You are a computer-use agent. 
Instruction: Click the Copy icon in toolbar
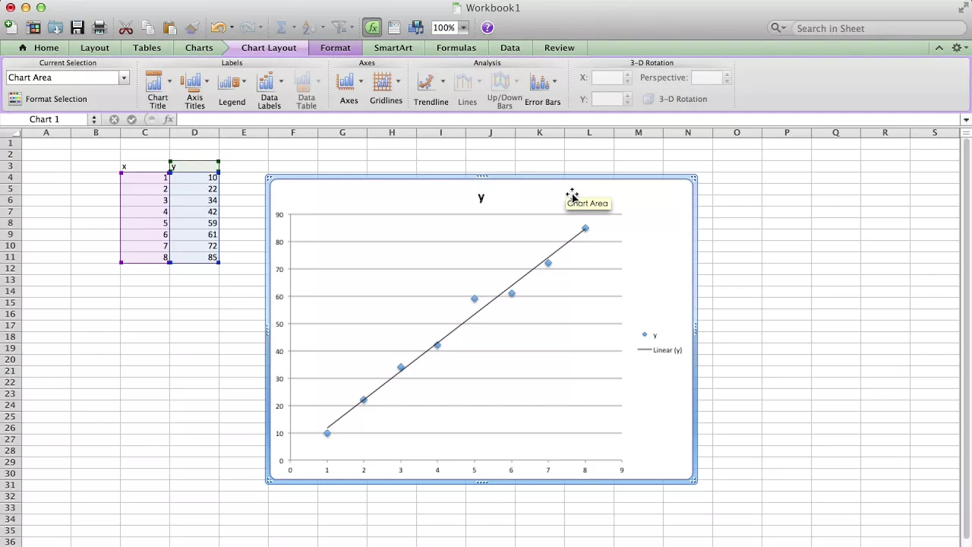coord(148,27)
